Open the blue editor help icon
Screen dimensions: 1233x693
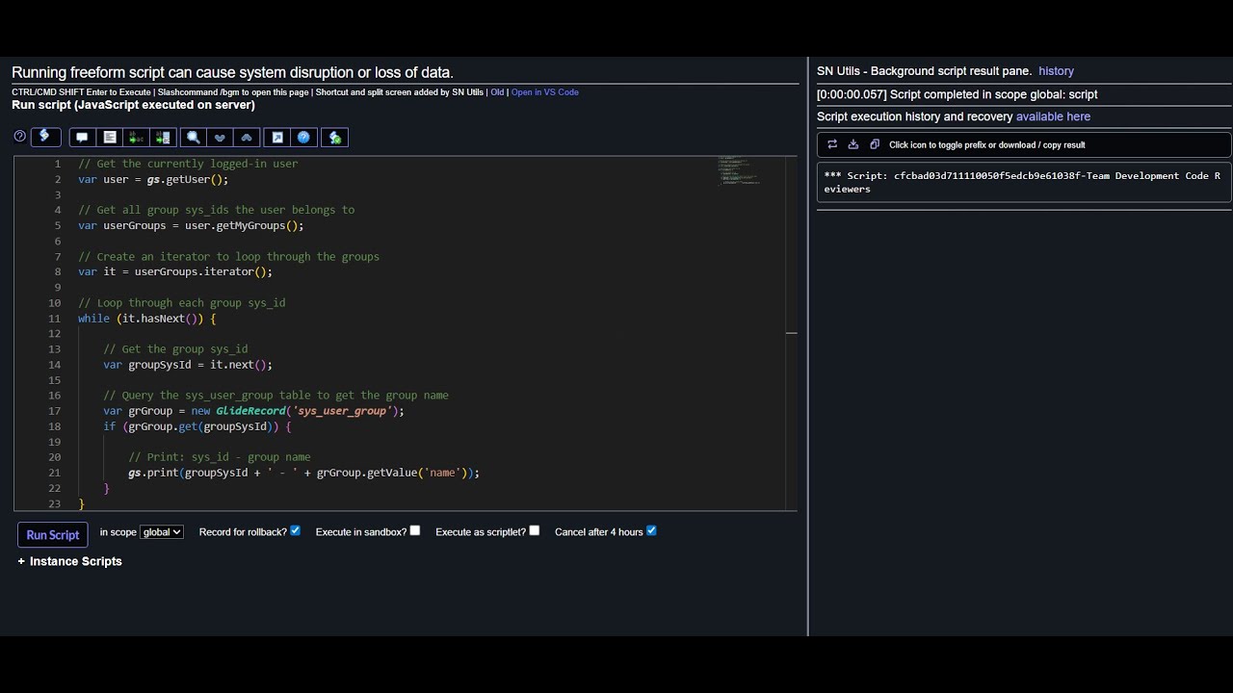[x=304, y=138]
